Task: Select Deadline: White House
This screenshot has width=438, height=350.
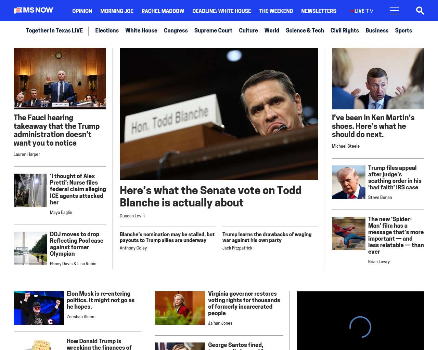Action: tap(221, 11)
